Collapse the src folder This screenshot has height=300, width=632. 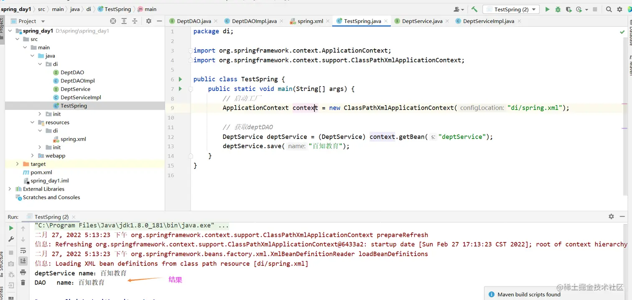pyautogui.click(x=17, y=39)
